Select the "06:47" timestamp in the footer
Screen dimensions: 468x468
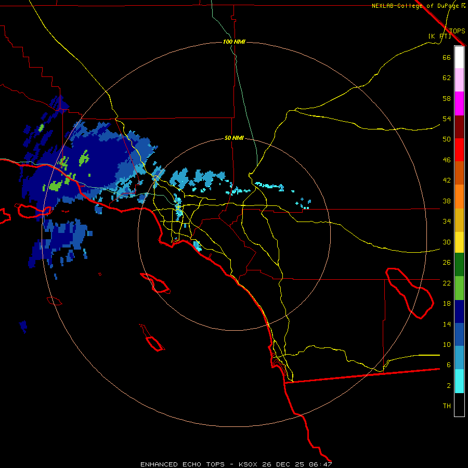pos(320,464)
